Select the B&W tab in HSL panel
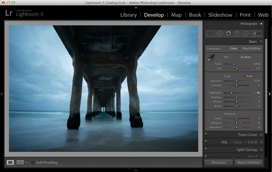The width and height of the screenshot is (272, 172). coord(253,142)
